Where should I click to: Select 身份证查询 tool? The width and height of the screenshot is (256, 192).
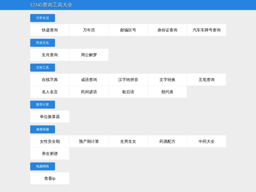(167, 30)
